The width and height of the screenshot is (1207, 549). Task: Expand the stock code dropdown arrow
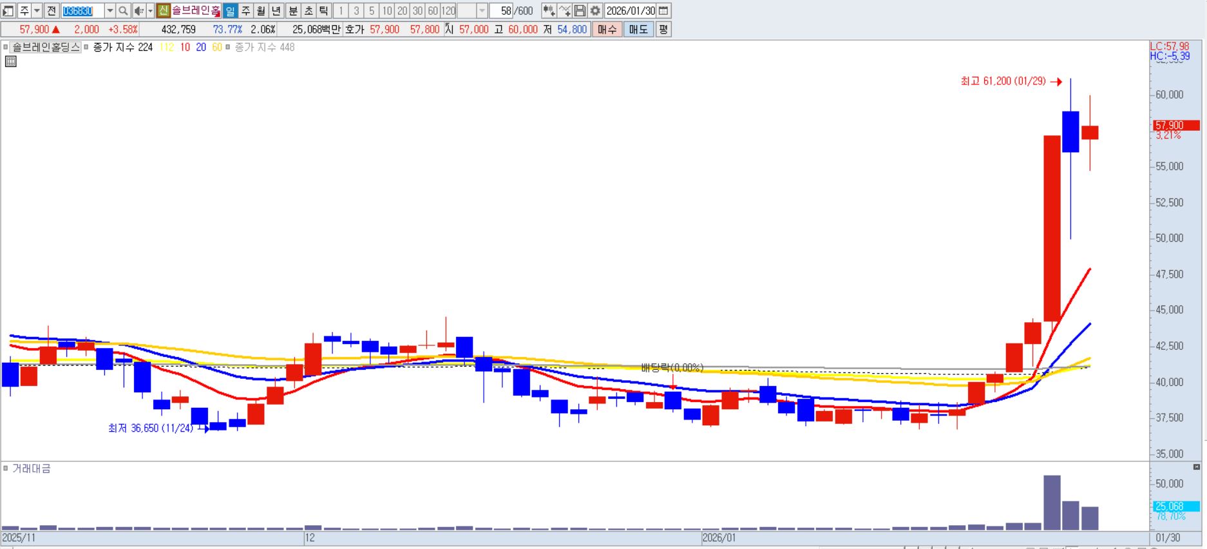pos(109,11)
